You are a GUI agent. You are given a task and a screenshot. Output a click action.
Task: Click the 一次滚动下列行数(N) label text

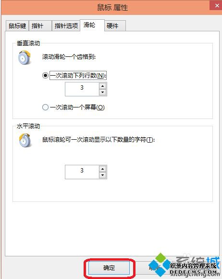[x=78, y=76]
